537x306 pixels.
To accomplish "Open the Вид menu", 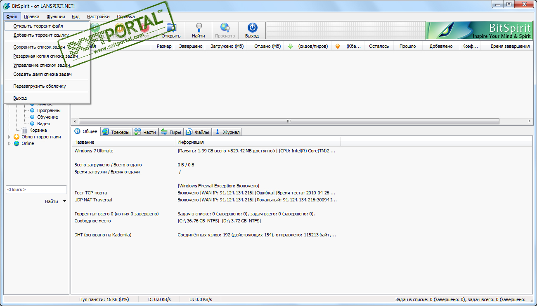I will [x=76, y=16].
